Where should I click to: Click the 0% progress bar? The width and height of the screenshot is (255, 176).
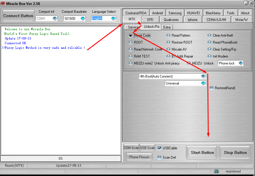[x=61, y=159]
